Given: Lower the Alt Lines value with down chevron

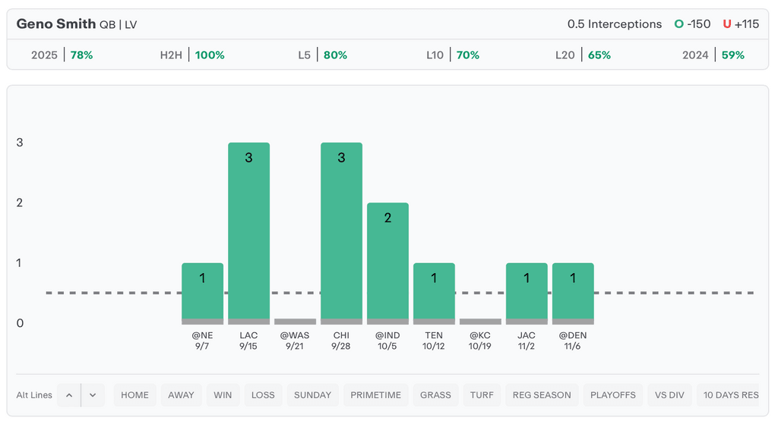Looking at the screenshot, I should point(93,395).
